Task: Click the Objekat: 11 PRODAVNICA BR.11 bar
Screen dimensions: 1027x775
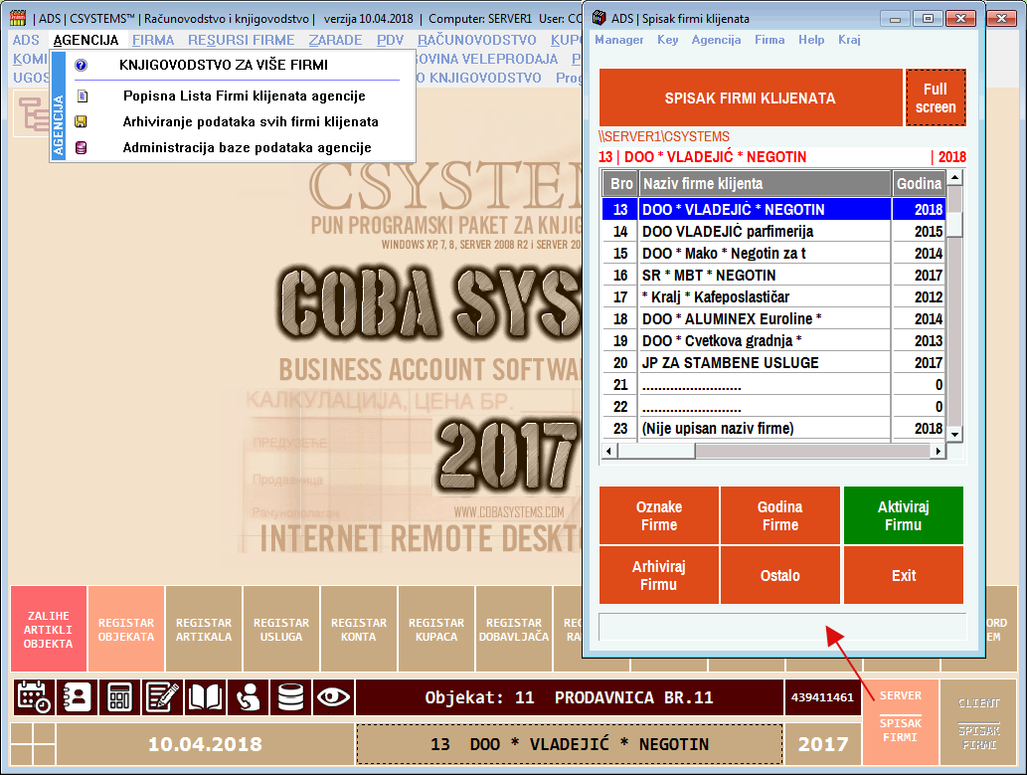Action: 569,697
